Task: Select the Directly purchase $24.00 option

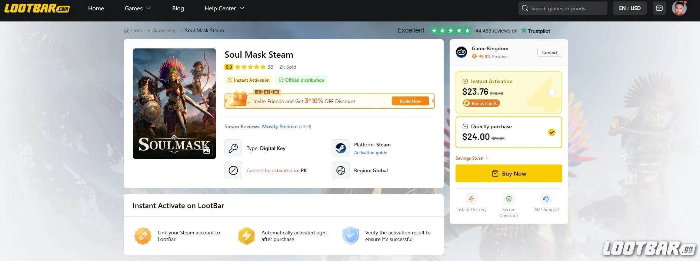Action: [x=509, y=132]
